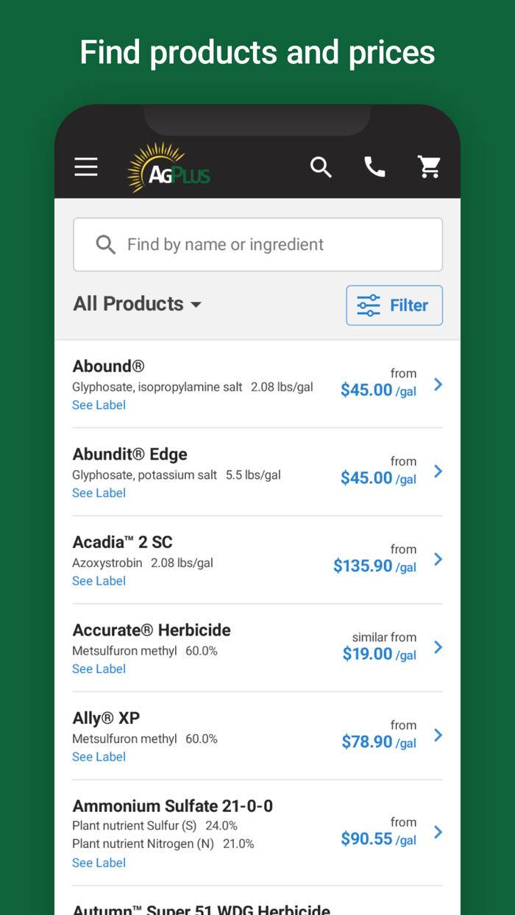Click the filter sliders icon
The width and height of the screenshot is (515, 915).
coord(368,305)
